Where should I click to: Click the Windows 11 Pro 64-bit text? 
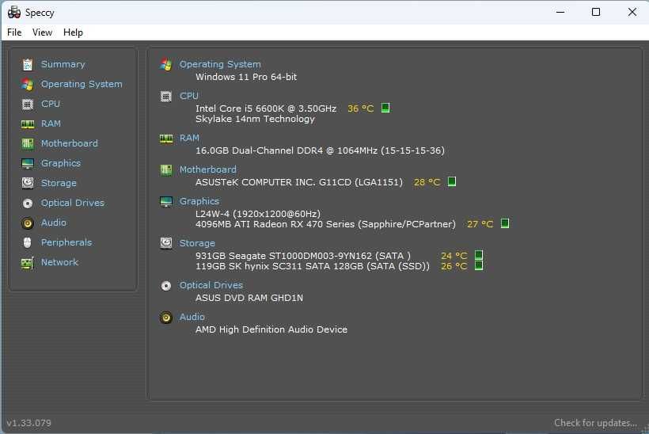246,77
